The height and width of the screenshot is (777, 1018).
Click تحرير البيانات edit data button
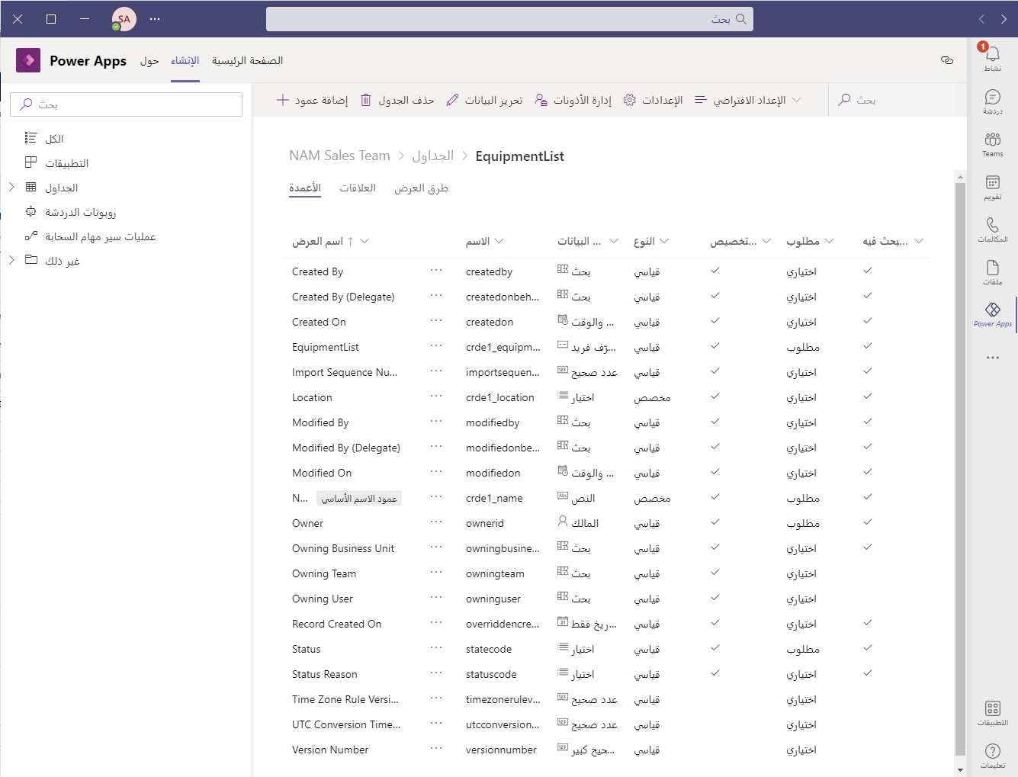484,100
